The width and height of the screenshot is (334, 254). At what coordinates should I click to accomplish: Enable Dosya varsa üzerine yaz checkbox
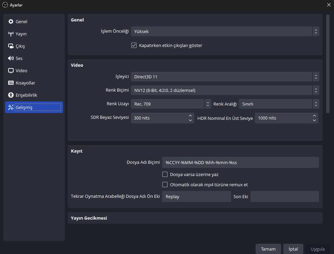pos(165,174)
